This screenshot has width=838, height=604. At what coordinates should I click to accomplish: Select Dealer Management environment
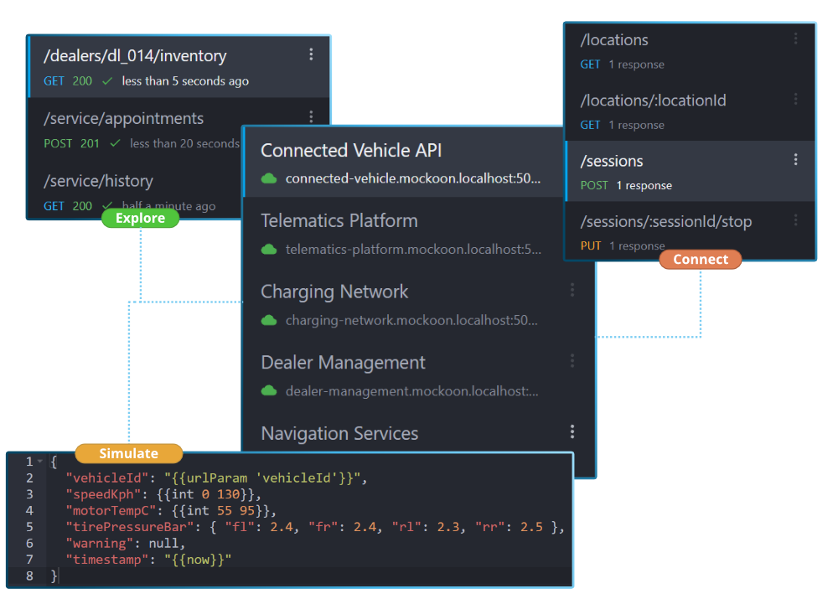[419, 375]
